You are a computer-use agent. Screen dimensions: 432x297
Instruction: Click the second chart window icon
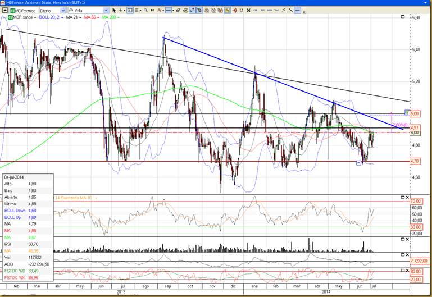[x=213, y=11]
